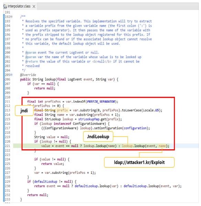Click 'var.substring(prefixPos + 1)' on line 227
The width and height of the screenshot is (201, 206).
pyautogui.click(x=69, y=172)
